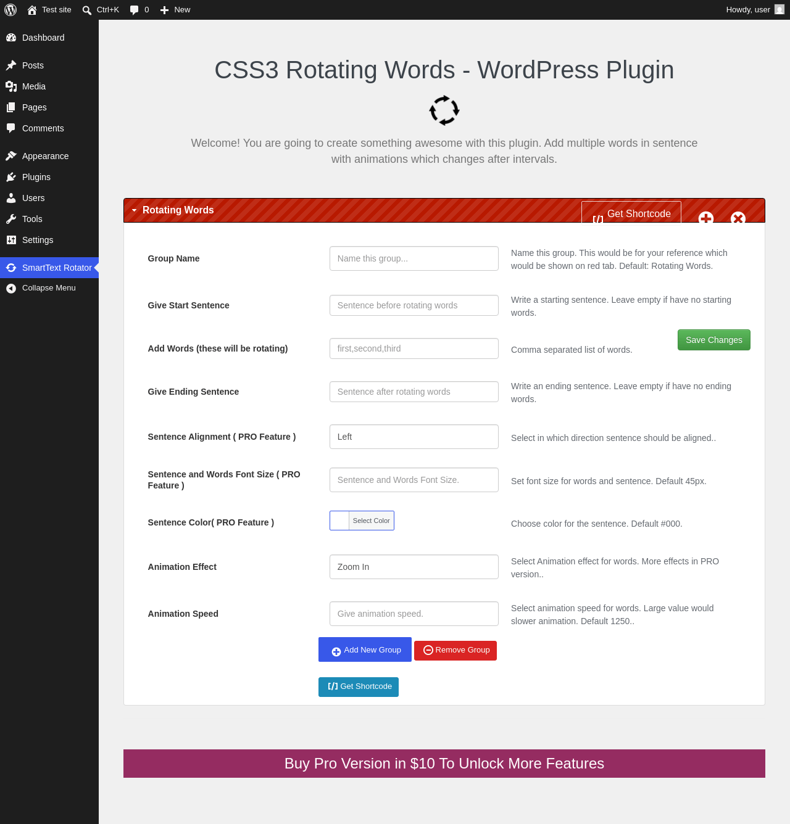The height and width of the screenshot is (824, 790).
Task: Click the Posts pushpin icon
Action: pyautogui.click(x=11, y=65)
